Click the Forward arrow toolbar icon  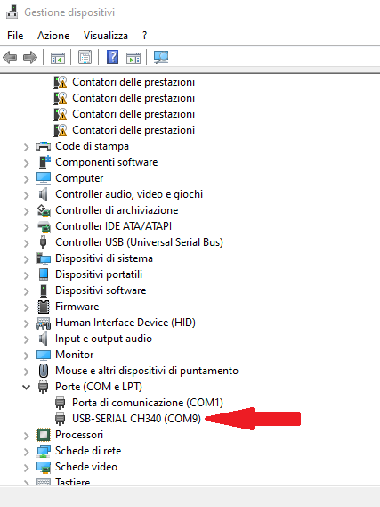[30, 58]
